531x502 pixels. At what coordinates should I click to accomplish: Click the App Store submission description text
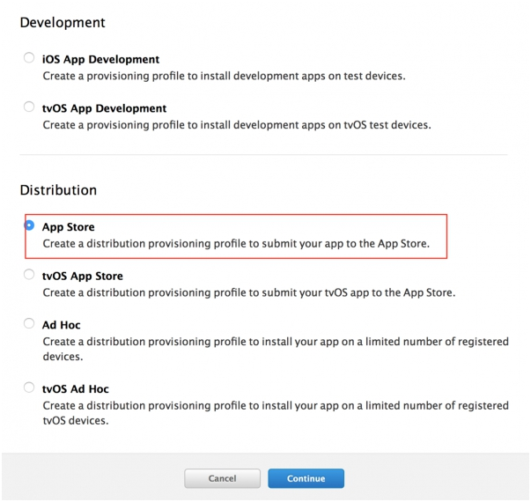click(x=235, y=243)
